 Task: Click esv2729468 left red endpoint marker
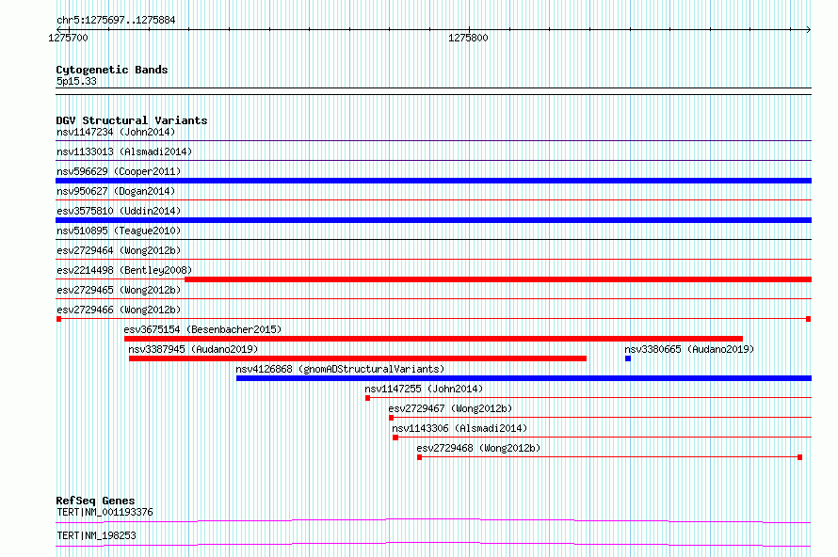(x=420, y=457)
